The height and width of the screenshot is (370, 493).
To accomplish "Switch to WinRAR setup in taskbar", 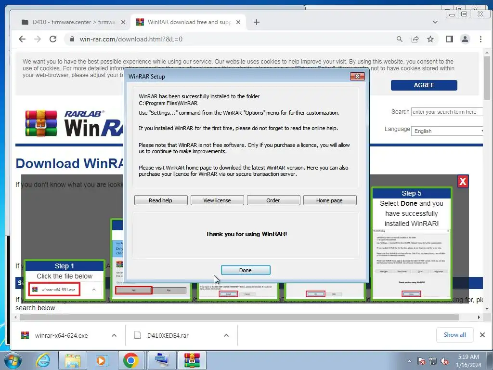I will coord(192,360).
